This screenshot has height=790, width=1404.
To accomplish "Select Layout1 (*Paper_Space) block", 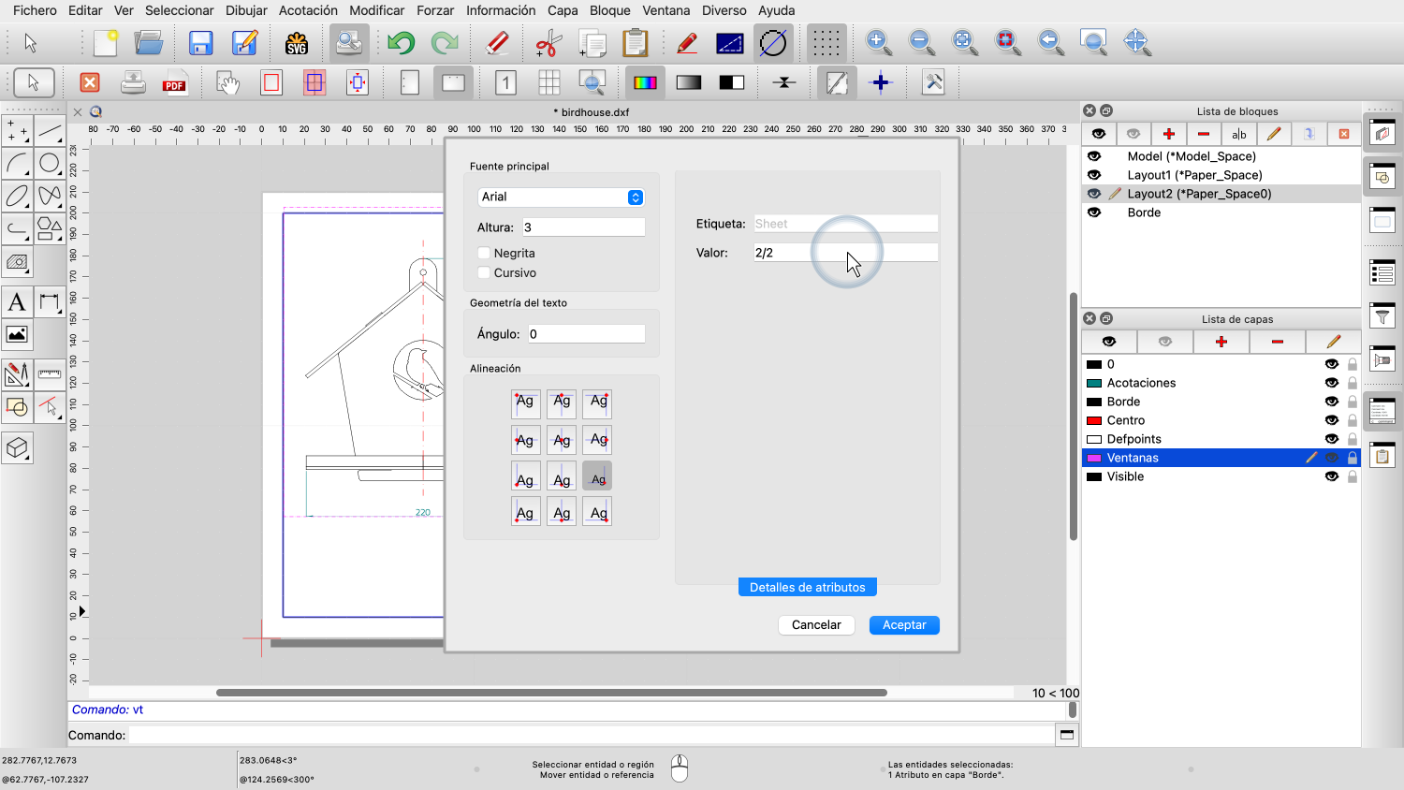I will (1194, 175).
